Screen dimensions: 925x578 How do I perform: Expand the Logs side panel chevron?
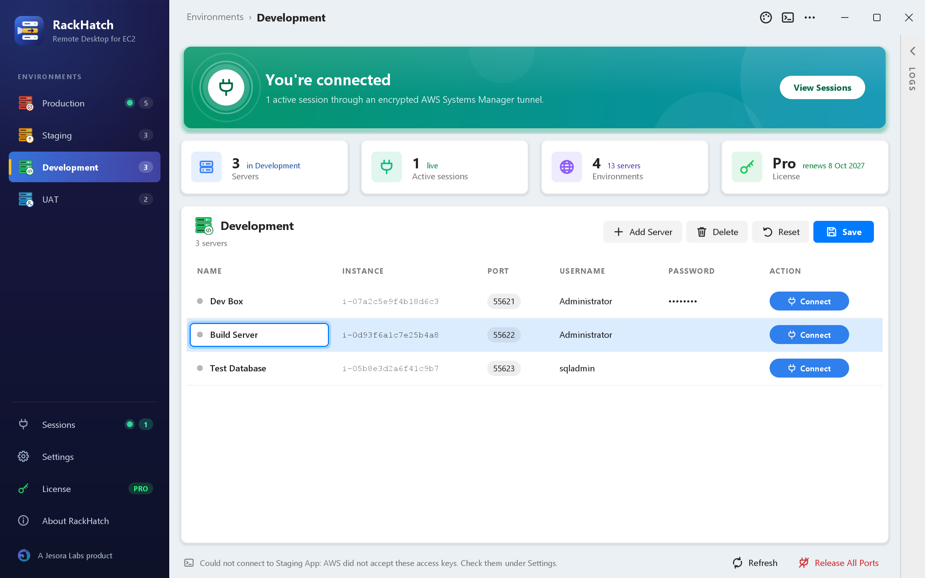(912, 51)
